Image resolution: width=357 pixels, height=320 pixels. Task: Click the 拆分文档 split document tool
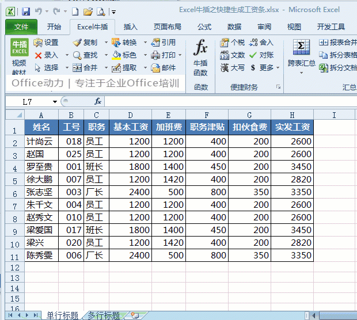click(338, 67)
